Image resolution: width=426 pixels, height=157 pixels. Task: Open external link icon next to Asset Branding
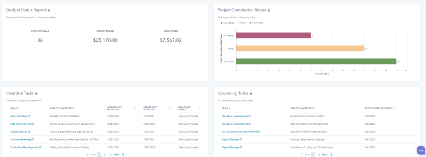pos(29,116)
